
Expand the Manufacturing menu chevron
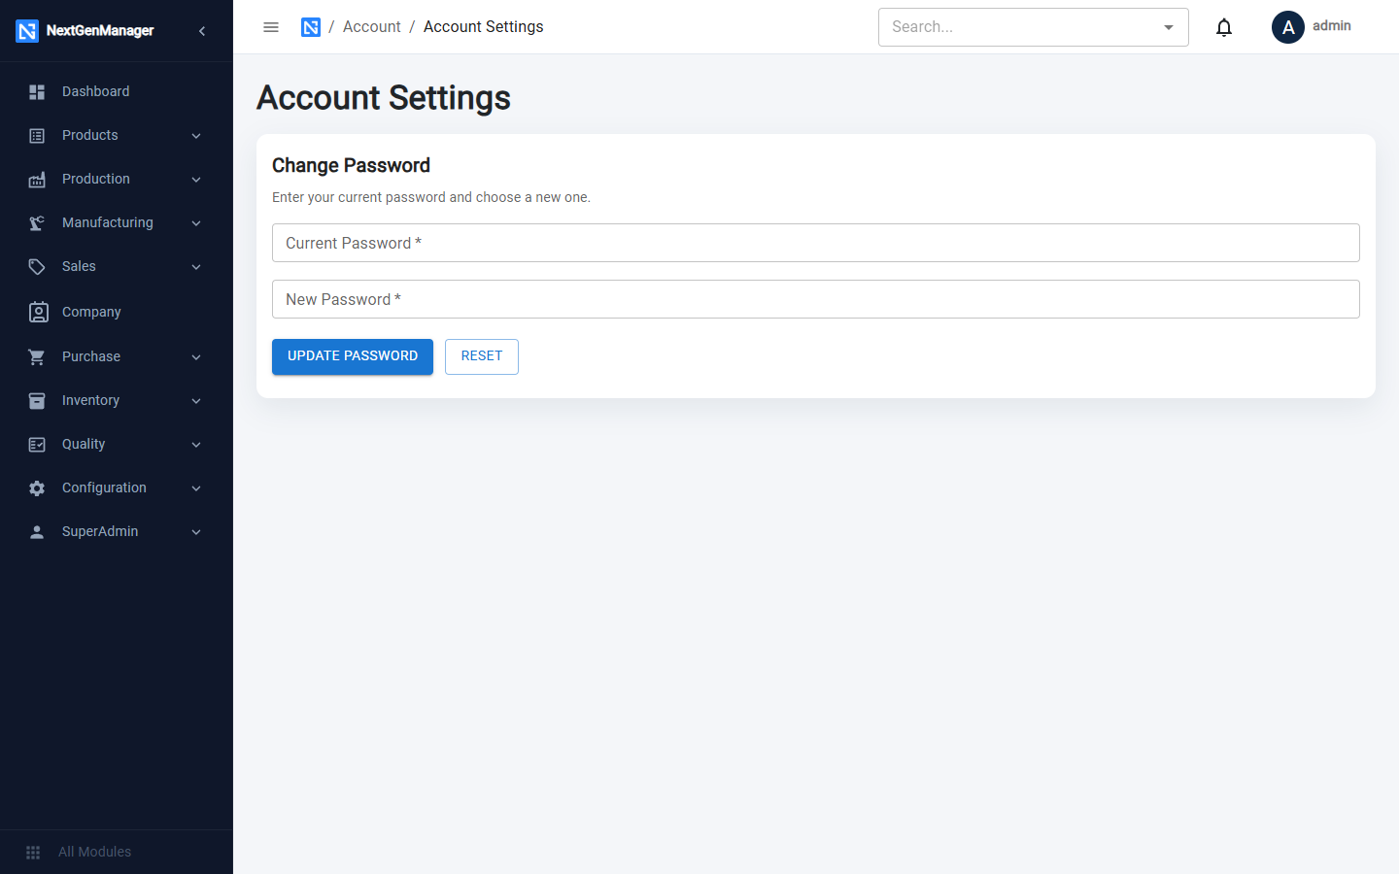[x=196, y=223]
